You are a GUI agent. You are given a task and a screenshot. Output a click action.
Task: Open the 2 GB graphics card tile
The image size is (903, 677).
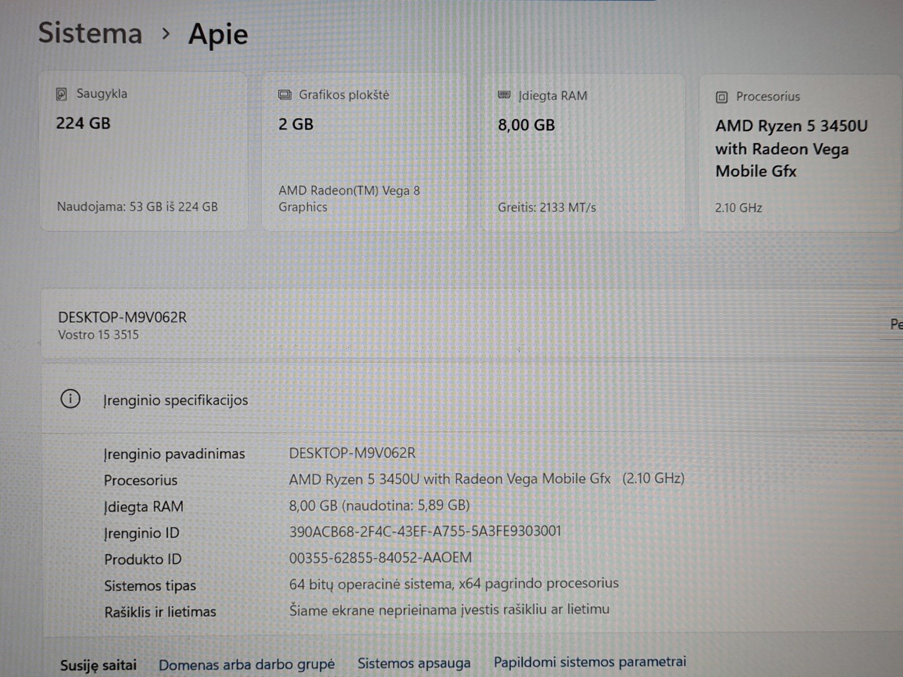point(365,152)
